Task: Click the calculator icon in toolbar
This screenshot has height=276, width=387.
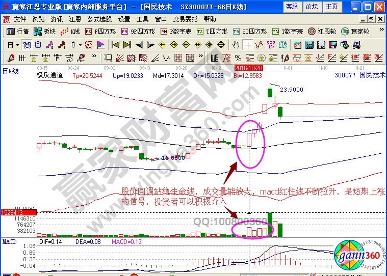Action: point(309,45)
